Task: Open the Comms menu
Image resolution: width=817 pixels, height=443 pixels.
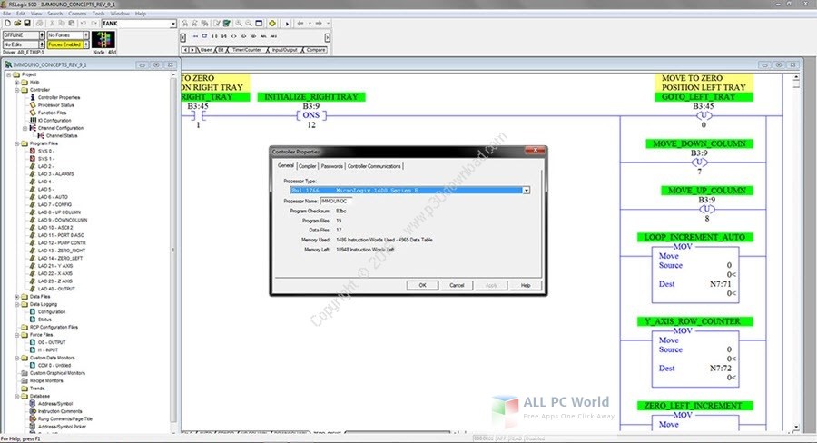Action: (x=77, y=14)
